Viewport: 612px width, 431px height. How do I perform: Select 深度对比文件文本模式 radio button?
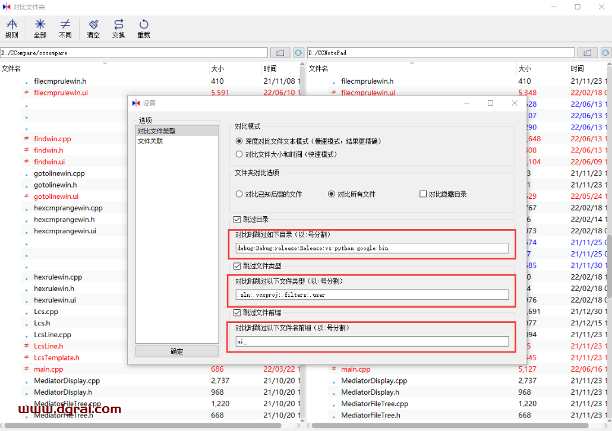(239, 141)
